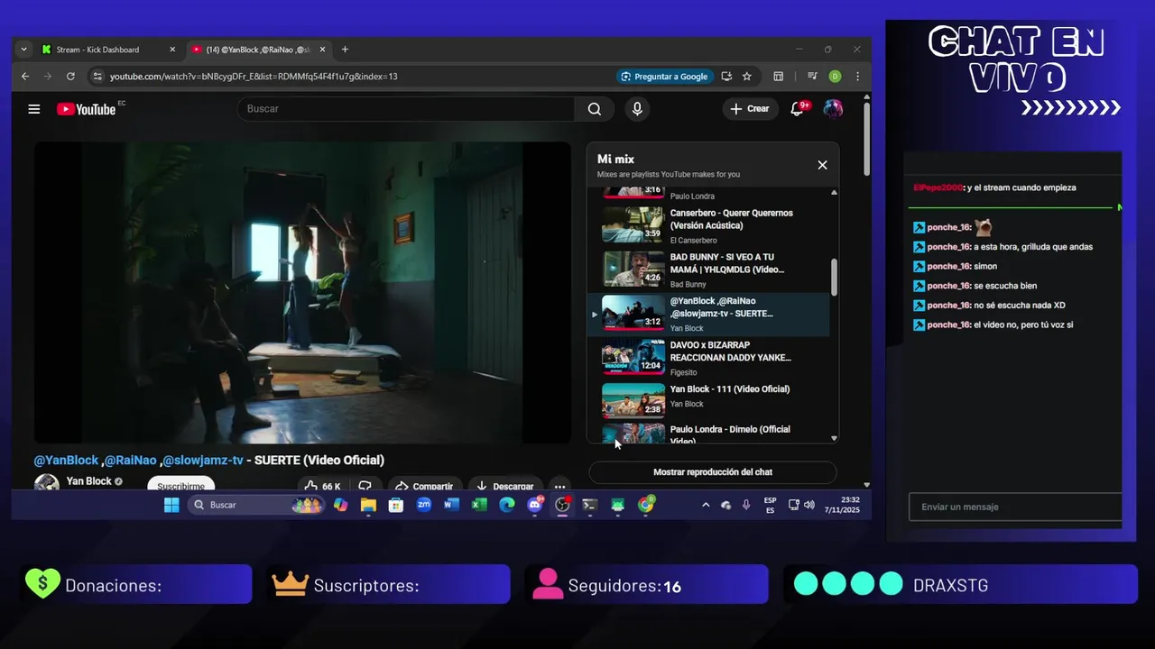Open the tab search dropdown arrow
The height and width of the screenshot is (649, 1155).
click(24, 50)
